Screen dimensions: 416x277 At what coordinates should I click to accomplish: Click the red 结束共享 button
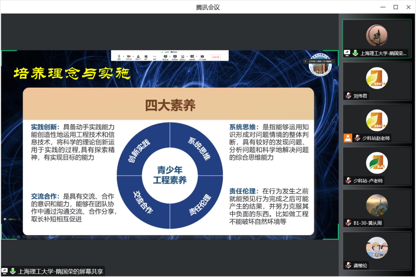(x=215, y=57)
